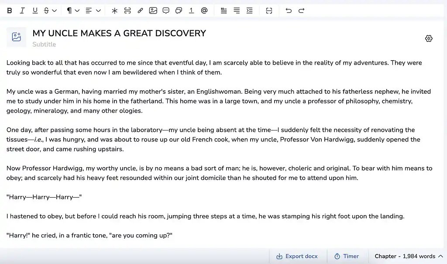Toggle underline formatting

[35, 10]
